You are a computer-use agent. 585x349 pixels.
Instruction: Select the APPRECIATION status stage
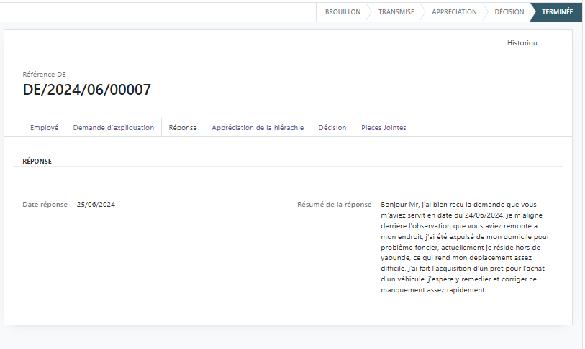(454, 12)
